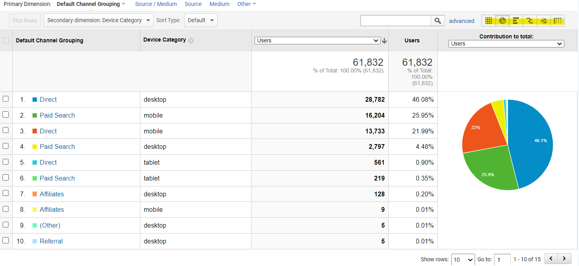This screenshot has width=579, height=266.
Task: Open Affiliates link in row 7
Action: tap(52, 194)
